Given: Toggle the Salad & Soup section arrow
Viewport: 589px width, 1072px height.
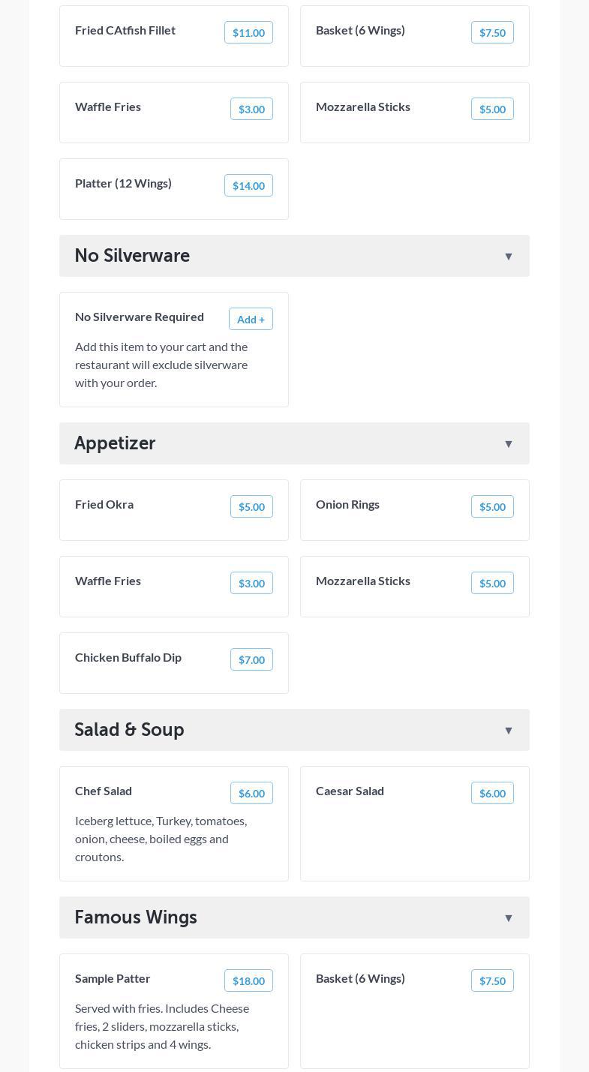Looking at the screenshot, I should [x=508, y=731].
